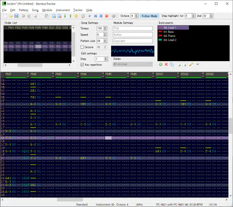Move order down with green down arrow

pyautogui.click(x=65, y=16)
